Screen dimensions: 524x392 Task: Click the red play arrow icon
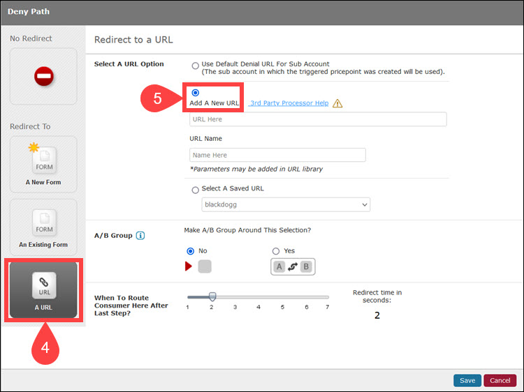(189, 266)
